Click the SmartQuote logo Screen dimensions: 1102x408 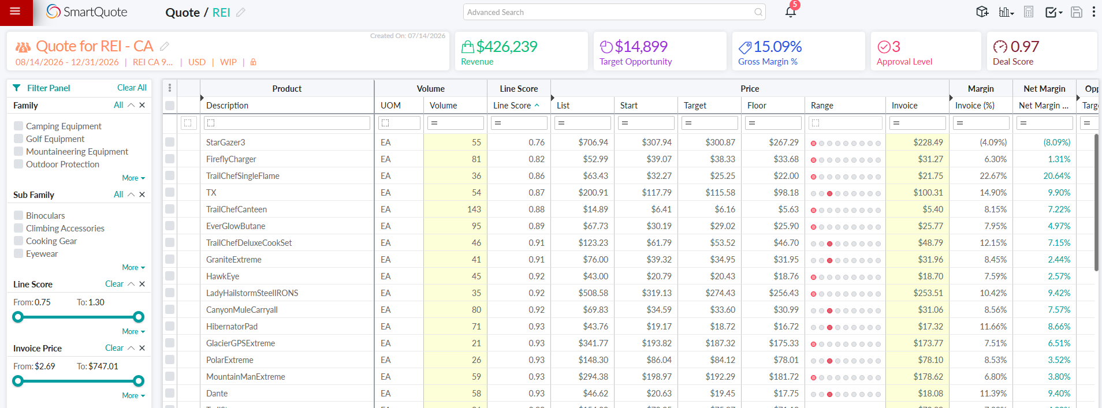[87, 12]
